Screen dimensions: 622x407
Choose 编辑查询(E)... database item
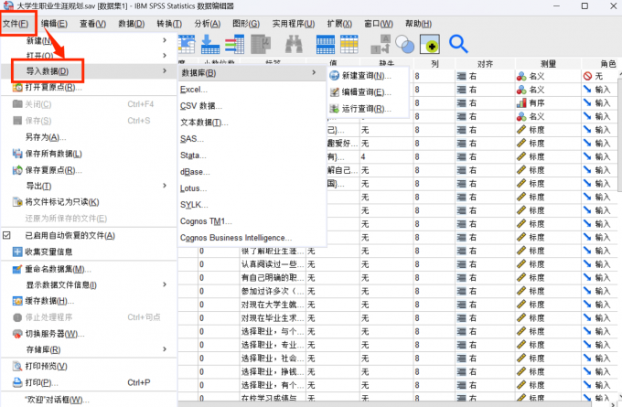368,92
